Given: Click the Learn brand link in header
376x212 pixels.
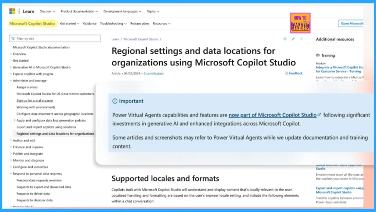Looking at the screenshot, I should [x=29, y=11].
